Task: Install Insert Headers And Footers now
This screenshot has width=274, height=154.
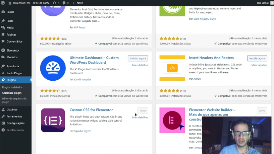Action: 257,58
